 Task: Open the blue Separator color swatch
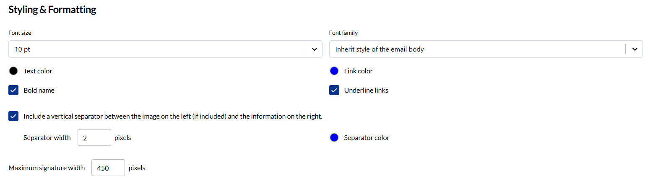[x=334, y=137]
